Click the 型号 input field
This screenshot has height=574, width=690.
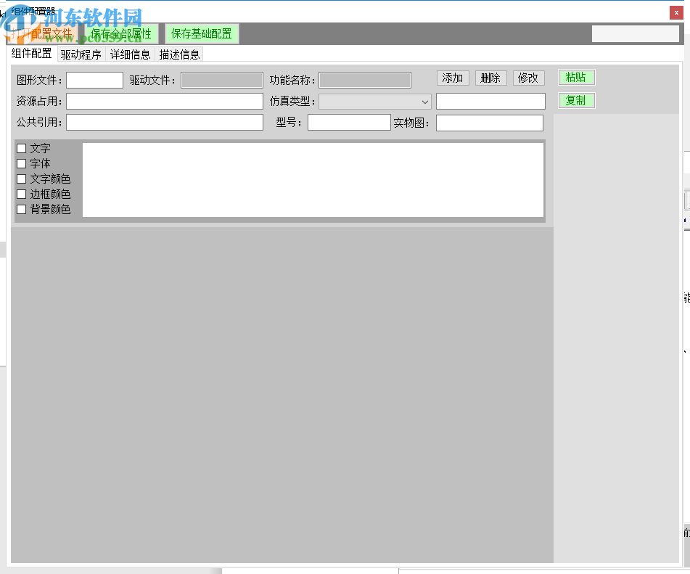tap(350, 123)
